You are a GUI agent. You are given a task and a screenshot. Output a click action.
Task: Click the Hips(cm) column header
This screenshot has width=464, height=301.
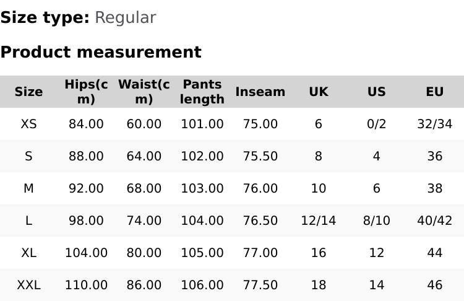[86, 92]
